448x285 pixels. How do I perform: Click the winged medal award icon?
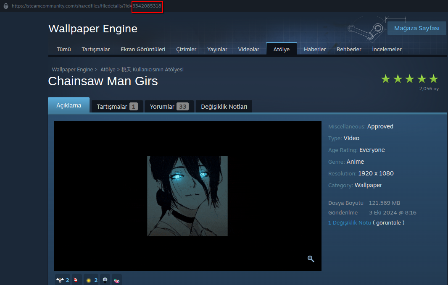coord(60,280)
